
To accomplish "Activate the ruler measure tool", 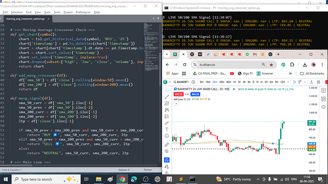I will pyautogui.click(x=167, y=145).
